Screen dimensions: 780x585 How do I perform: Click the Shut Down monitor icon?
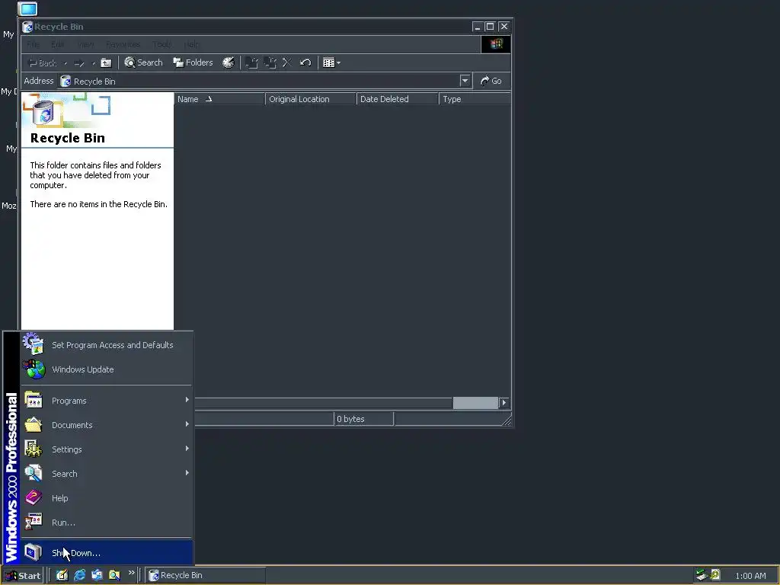34,552
